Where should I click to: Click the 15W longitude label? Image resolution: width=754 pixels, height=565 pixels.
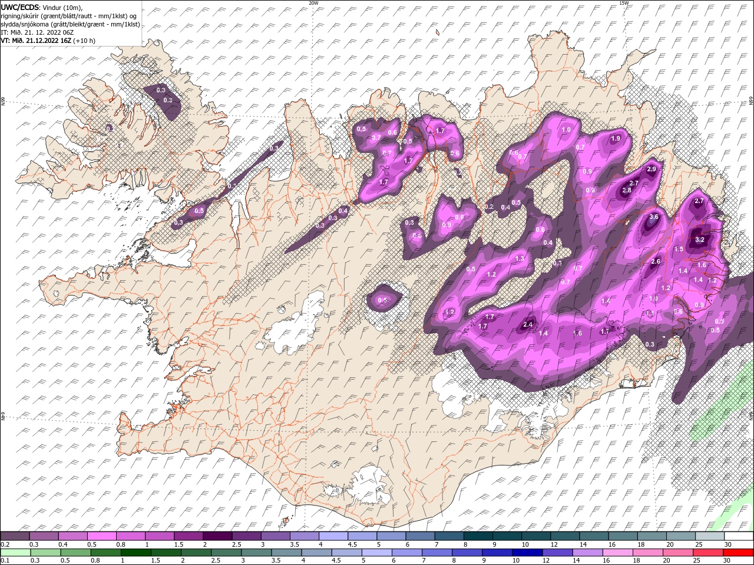(624, 3)
